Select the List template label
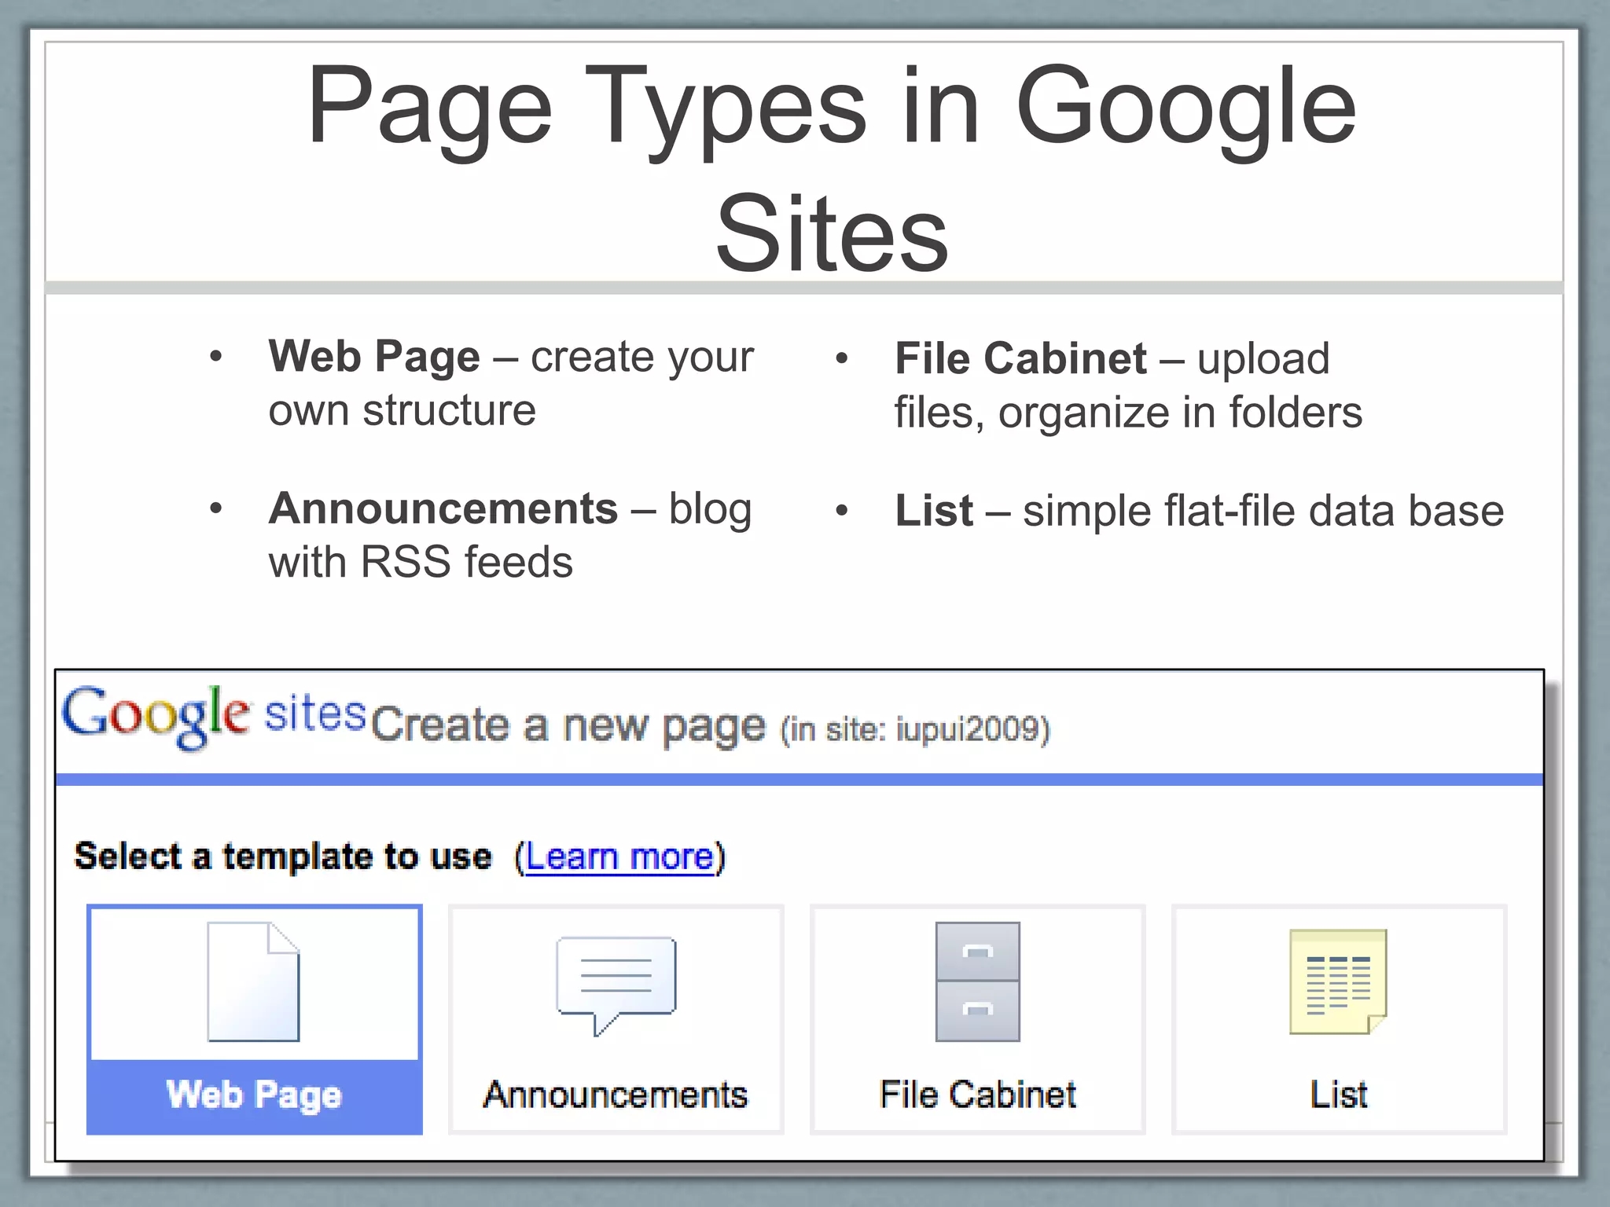 coord(1338,1095)
